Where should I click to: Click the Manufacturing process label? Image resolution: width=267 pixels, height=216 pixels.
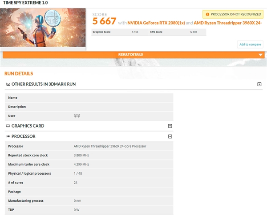coord(26,201)
